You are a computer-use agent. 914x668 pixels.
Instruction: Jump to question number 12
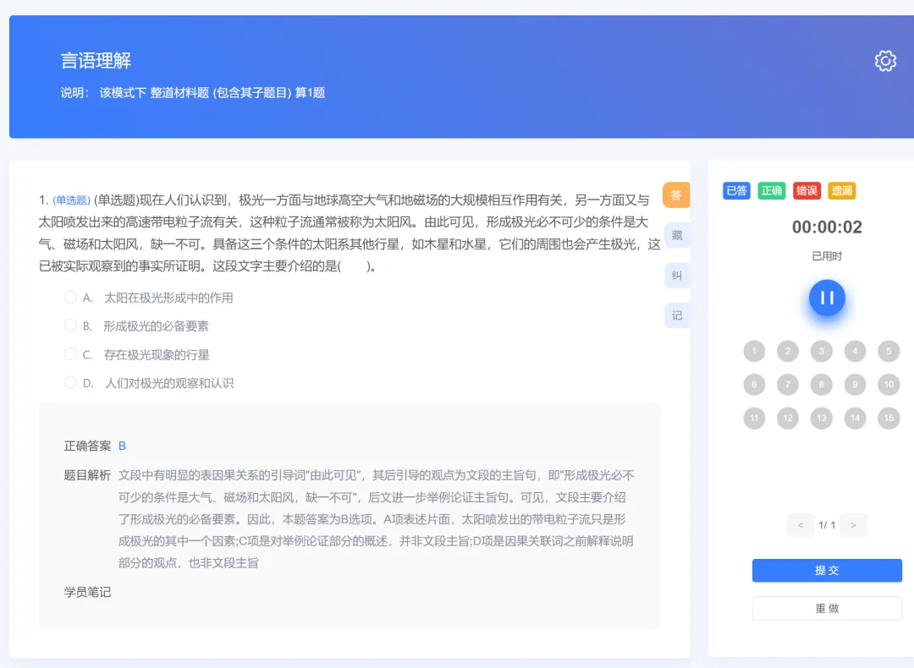788,419
